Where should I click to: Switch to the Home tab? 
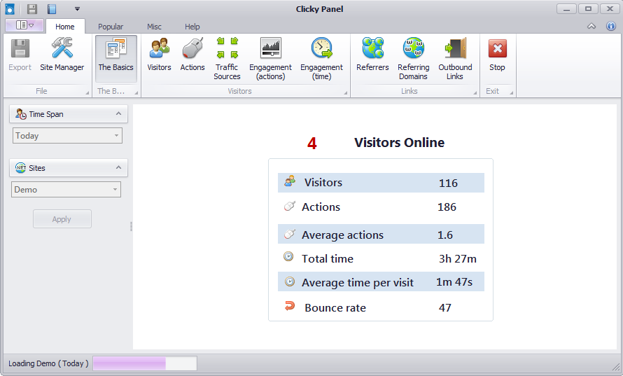tap(65, 27)
